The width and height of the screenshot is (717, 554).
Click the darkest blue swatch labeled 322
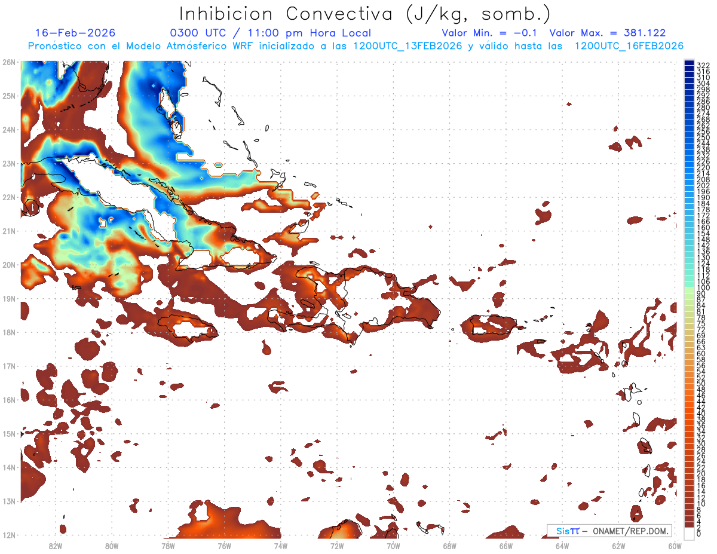690,64
